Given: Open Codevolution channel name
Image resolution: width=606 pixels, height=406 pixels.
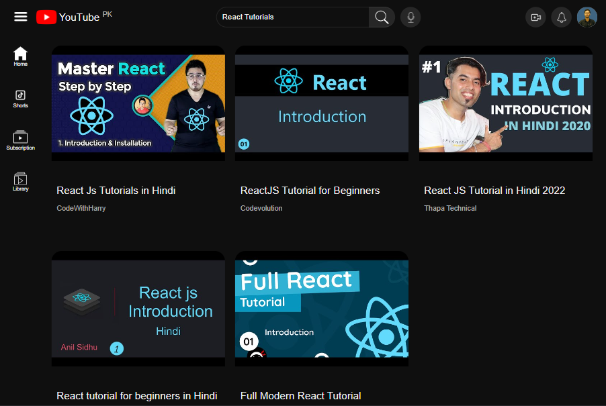Looking at the screenshot, I should (x=261, y=209).
